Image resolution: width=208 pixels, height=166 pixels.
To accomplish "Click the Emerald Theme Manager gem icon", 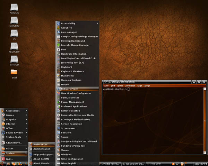I will [59, 45].
